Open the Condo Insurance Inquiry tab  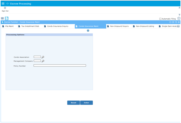click(x=58, y=26)
